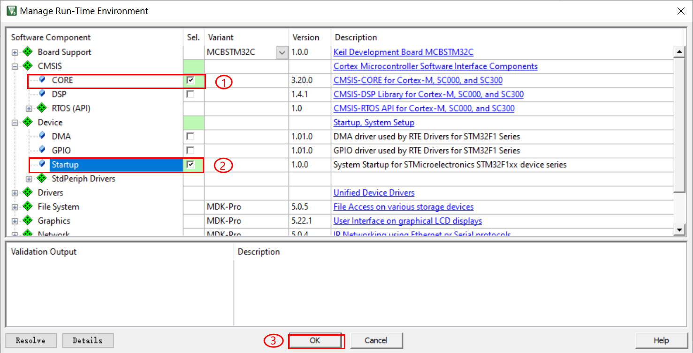Open File Access on various storage devices link
693x353 pixels.
pos(404,206)
